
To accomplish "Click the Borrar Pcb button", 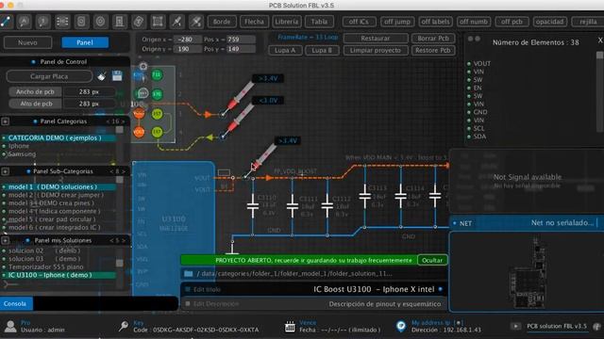I will click(x=433, y=38).
